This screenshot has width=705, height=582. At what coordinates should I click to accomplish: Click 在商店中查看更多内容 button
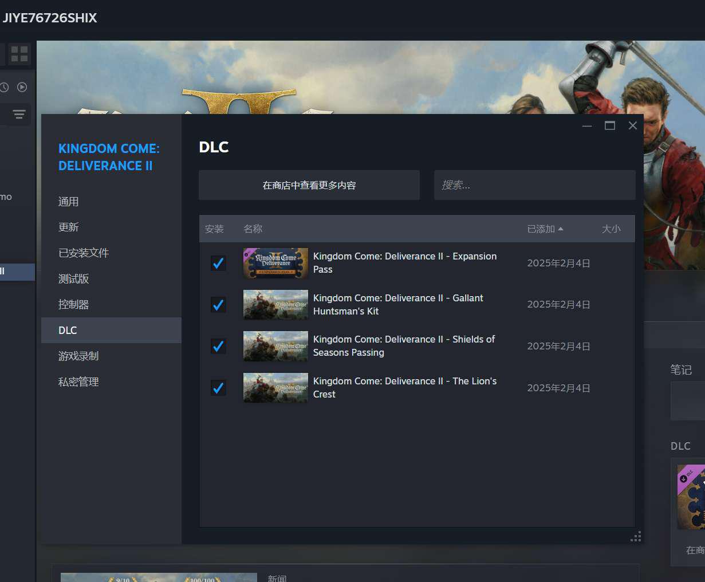309,185
